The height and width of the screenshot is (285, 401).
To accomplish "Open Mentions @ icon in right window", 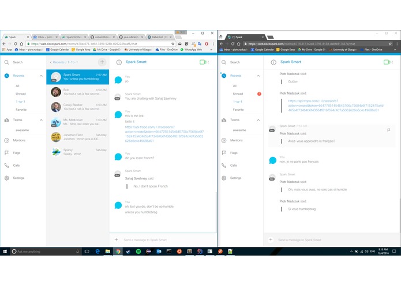I will pyautogui.click(x=224, y=140).
